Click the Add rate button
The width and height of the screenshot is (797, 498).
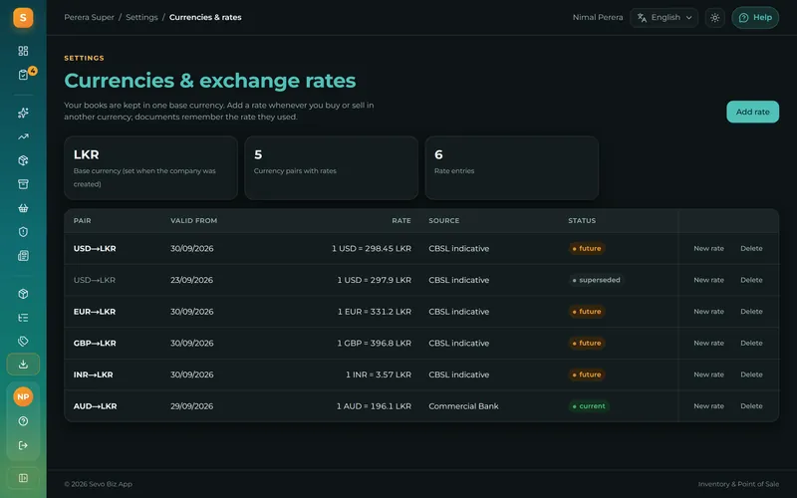click(x=752, y=112)
